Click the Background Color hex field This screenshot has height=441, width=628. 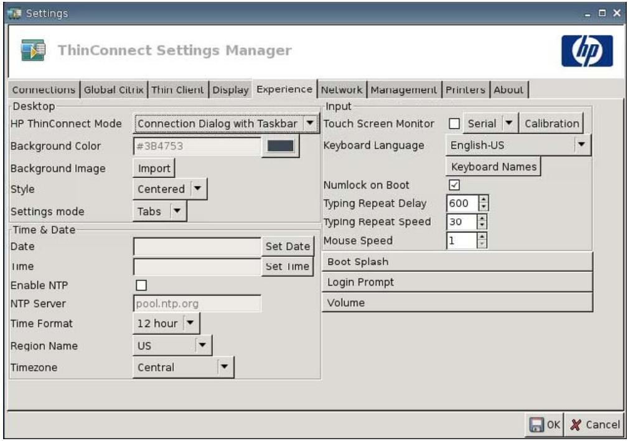point(197,146)
